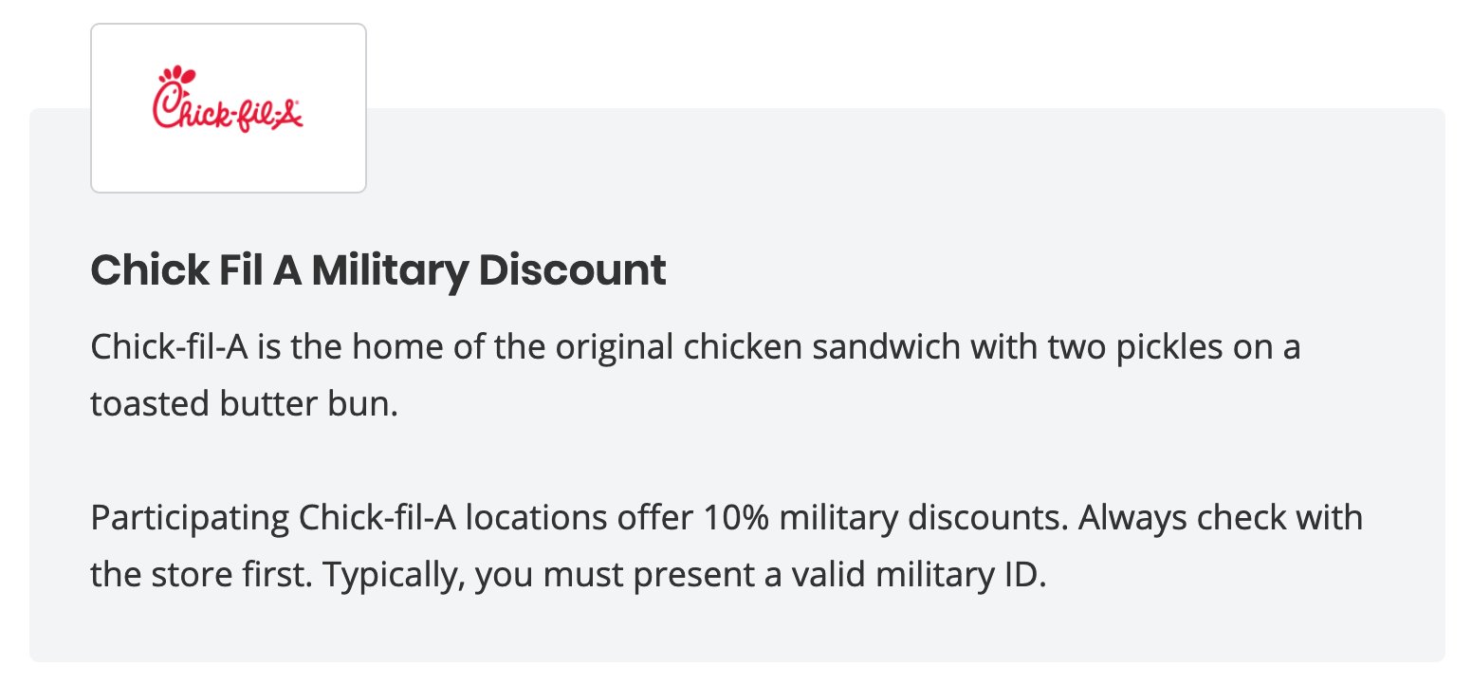Image resolution: width=1472 pixels, height=685 pixels.
Task: Click the stylized A in the logo
Action: [x=288, y=114]
